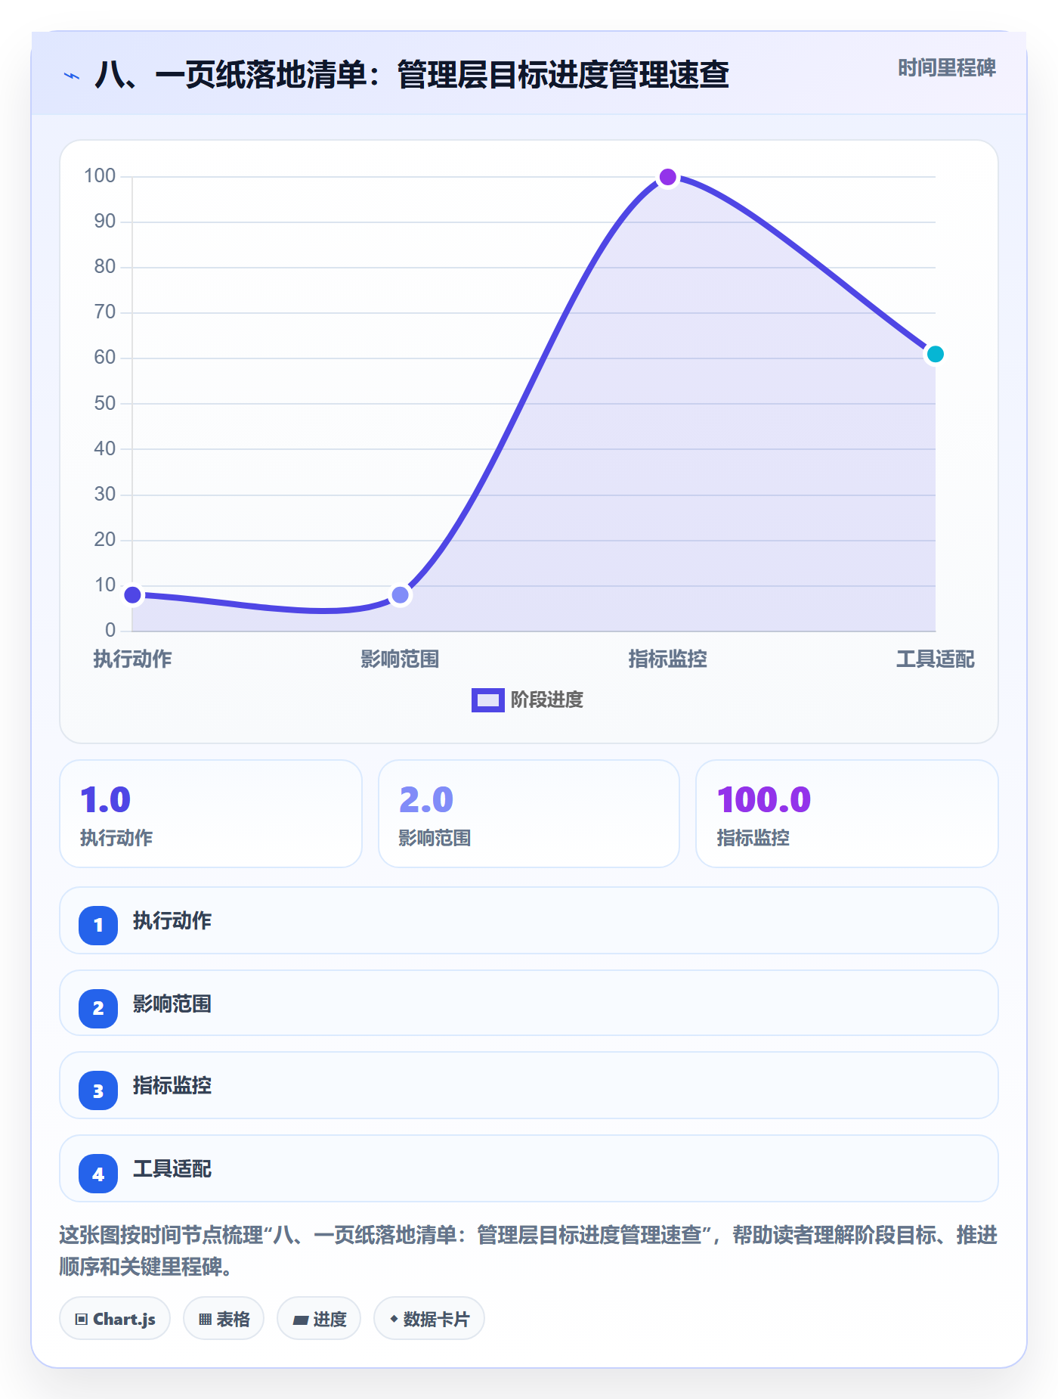Select the teal data point for 工具适配
1058x1399 pixels.
935,354
